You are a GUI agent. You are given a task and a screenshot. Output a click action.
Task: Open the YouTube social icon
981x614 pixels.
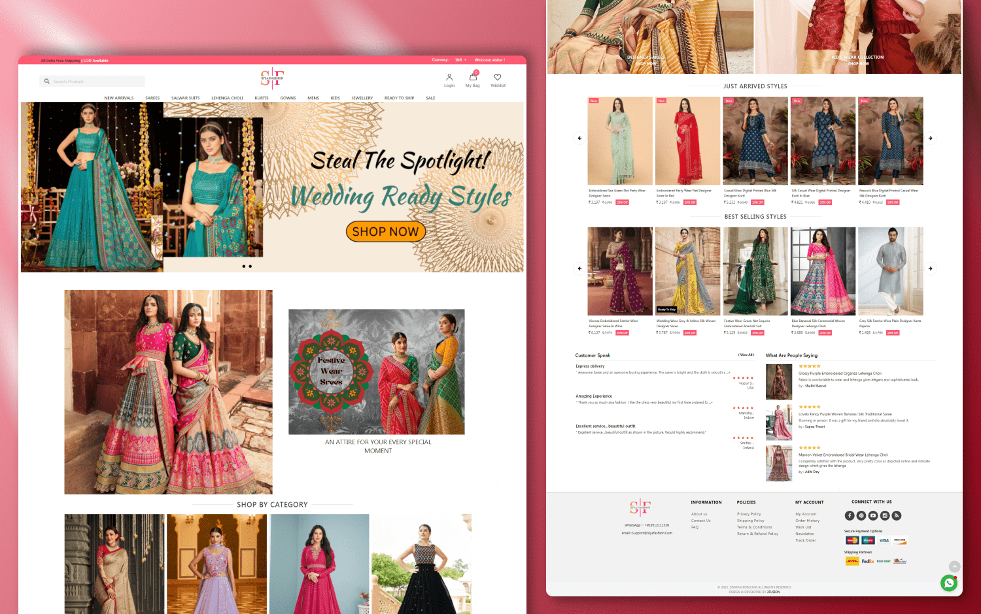point(873,515)
